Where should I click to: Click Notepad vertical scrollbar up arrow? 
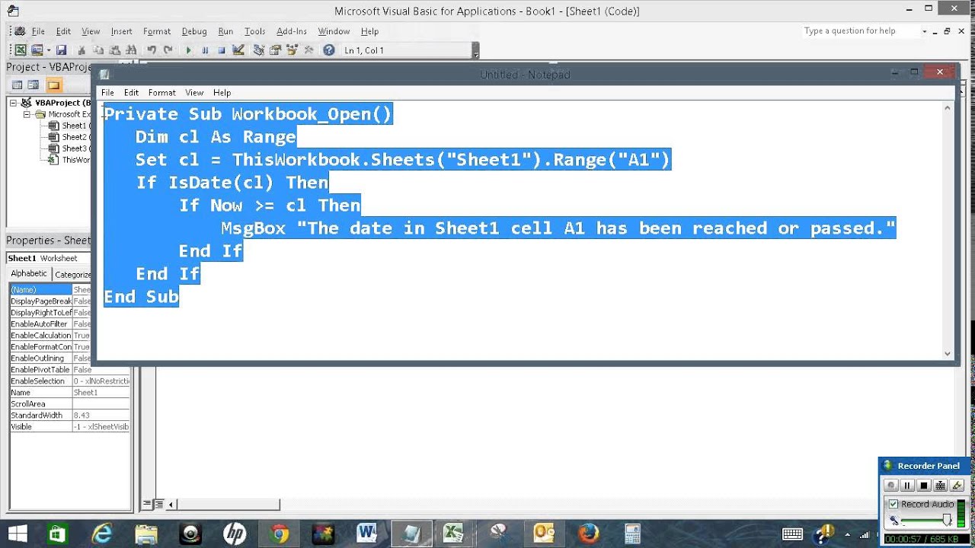click(948, 107)
